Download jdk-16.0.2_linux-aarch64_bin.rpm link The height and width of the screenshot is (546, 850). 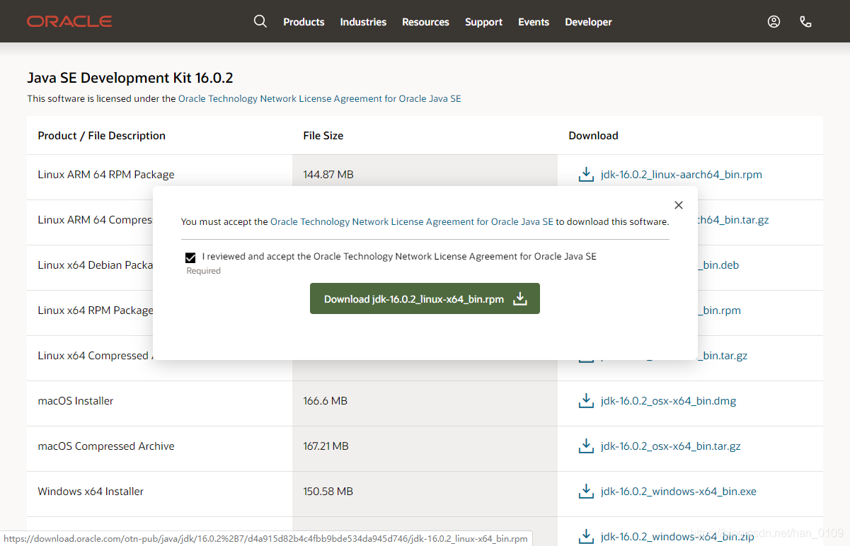(682, 175)
